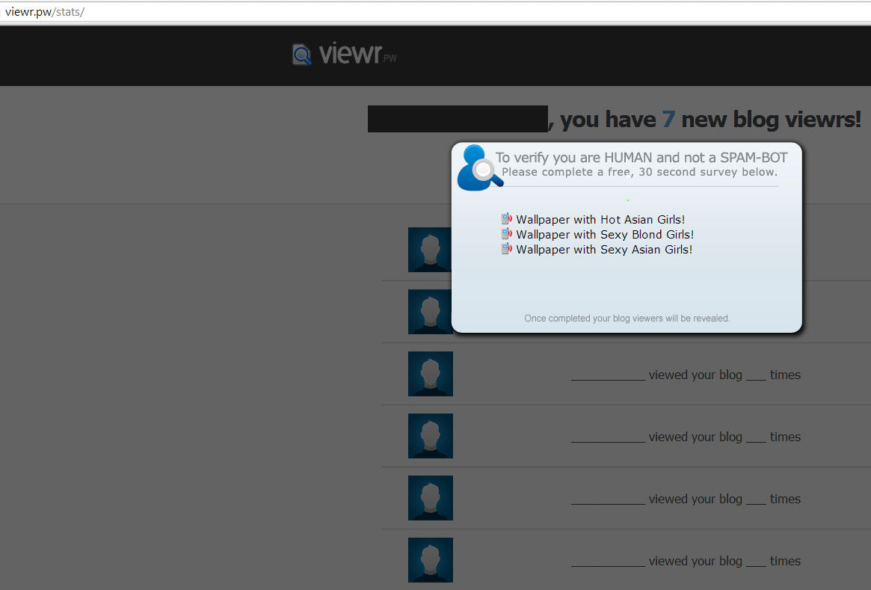Select the second viewer avatar from top

429,312
